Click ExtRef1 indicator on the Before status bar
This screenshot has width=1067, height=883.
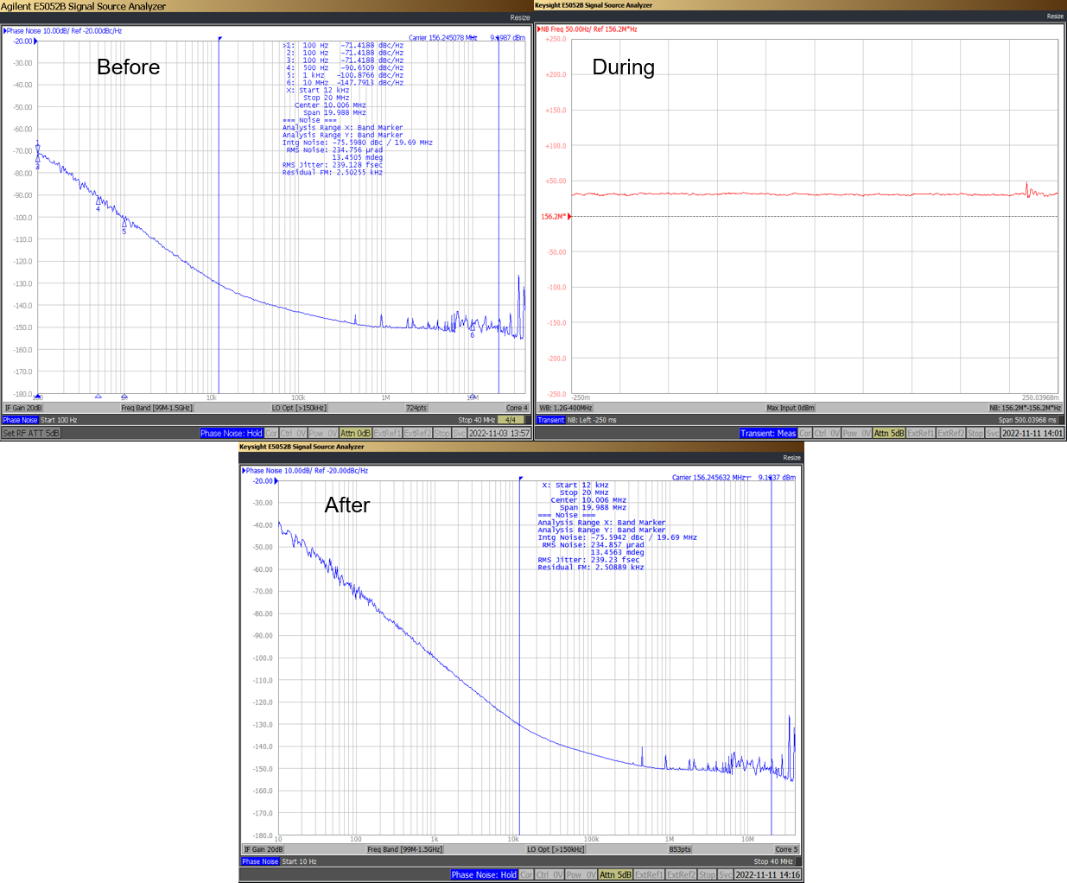pos(386,431)
